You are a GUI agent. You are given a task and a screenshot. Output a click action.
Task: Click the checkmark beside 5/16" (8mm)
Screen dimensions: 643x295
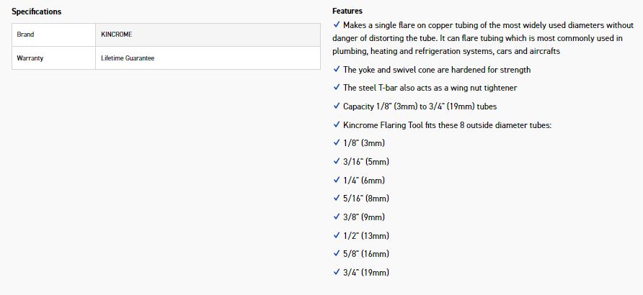[x=337, y=198]
